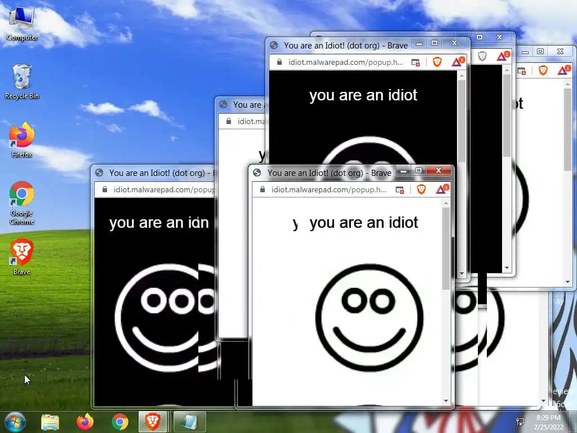Click the URL text in front white popup

pyautogui.click(x=329, y=189)
